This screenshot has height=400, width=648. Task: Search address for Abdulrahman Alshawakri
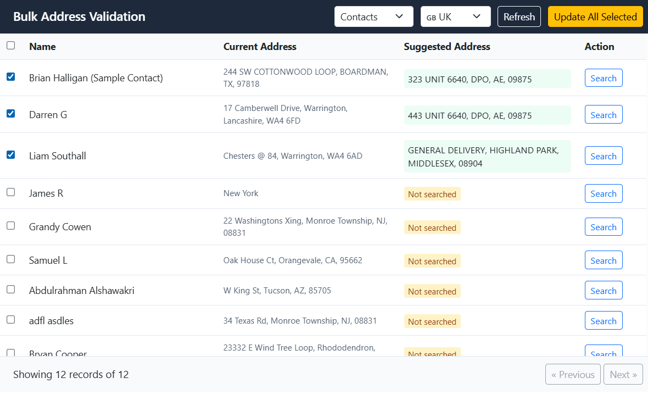pos(603,291)
